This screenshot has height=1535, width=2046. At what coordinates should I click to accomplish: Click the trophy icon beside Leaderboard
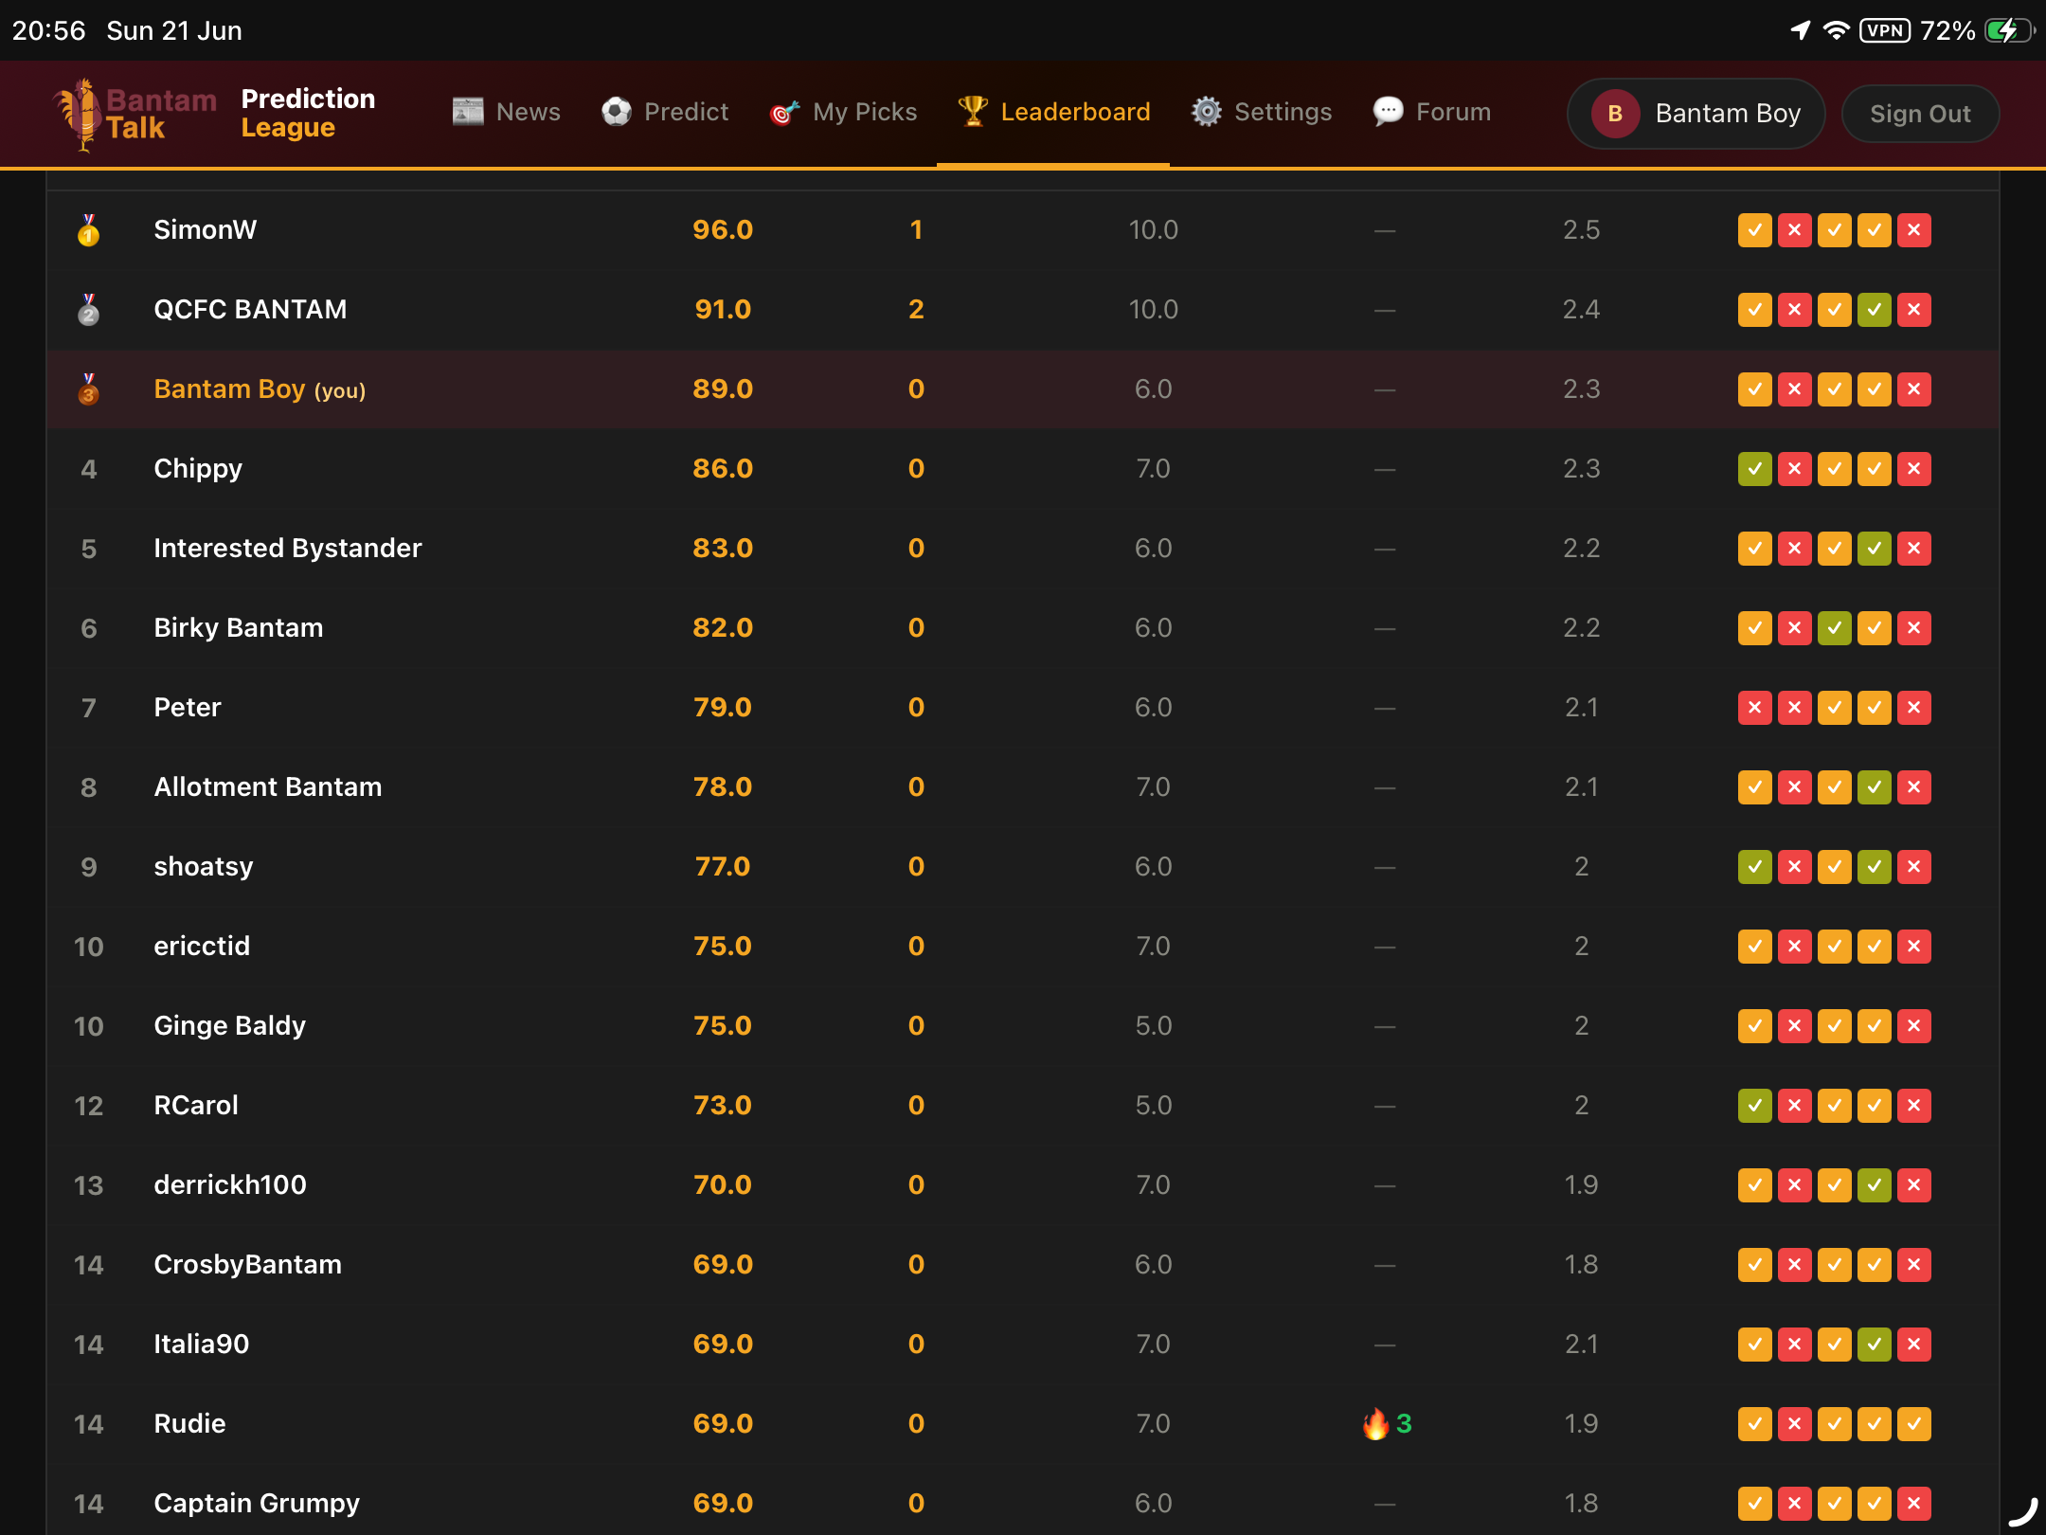click(973, 112)
